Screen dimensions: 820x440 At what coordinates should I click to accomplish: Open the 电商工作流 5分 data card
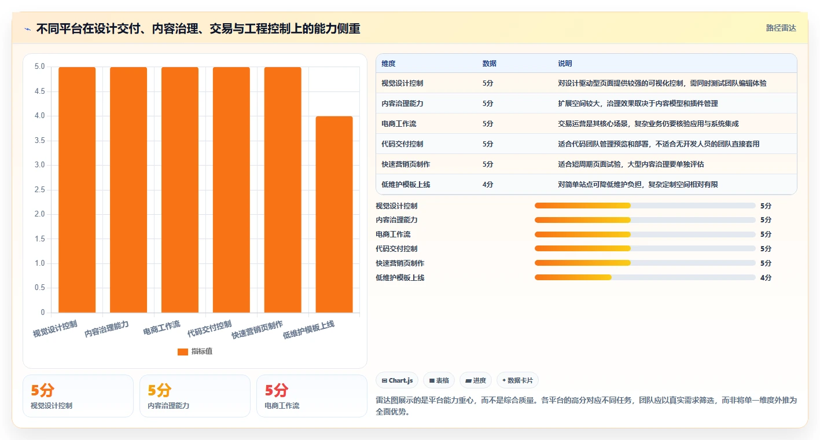(312, 396)
